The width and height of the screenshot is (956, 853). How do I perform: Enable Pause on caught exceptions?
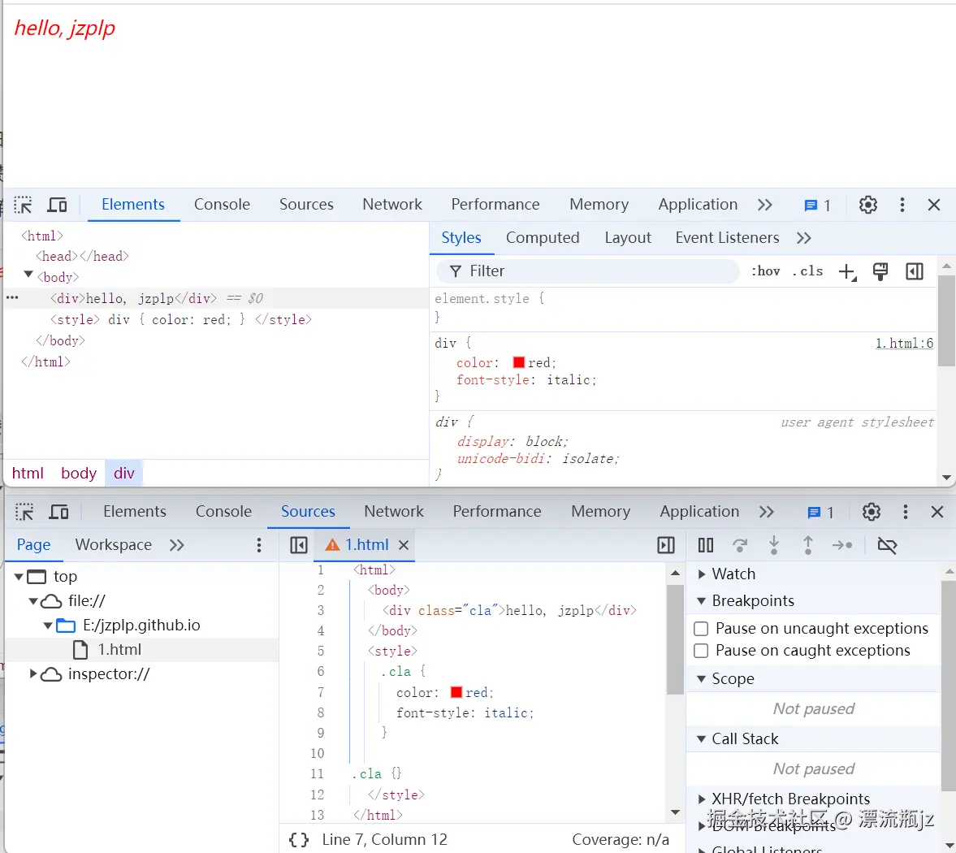pos(702,650)
